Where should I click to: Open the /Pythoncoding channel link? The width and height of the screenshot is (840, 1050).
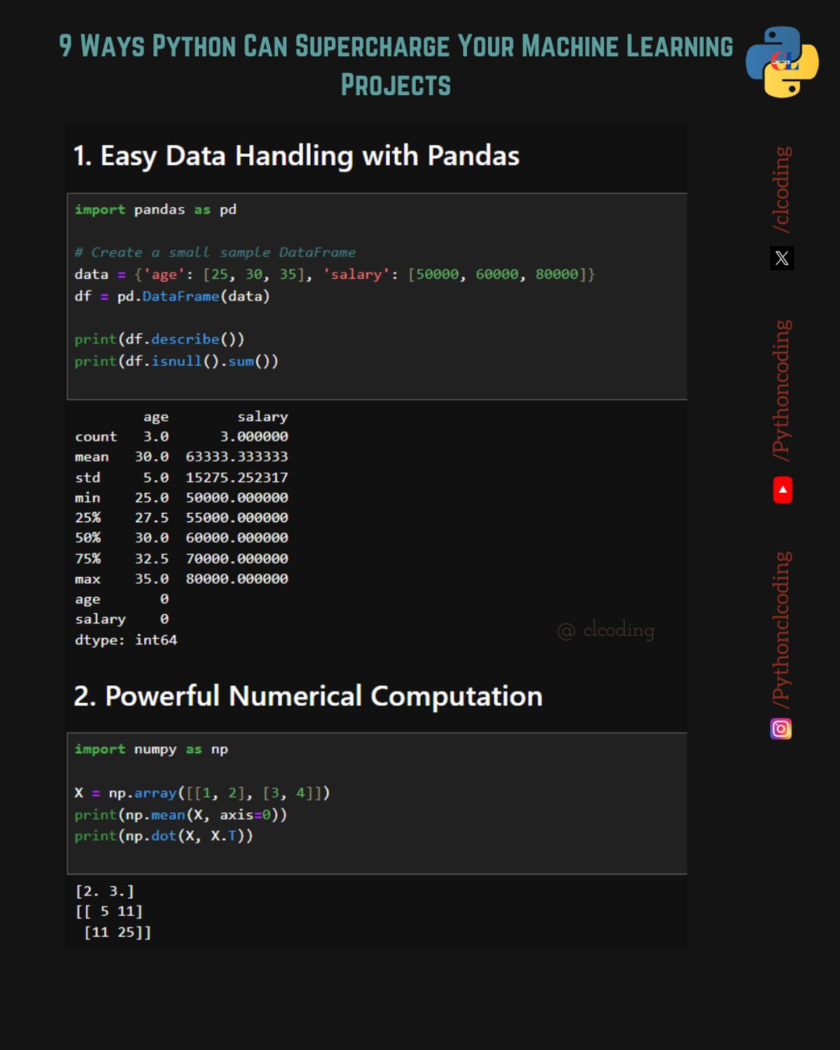(782, 388)
